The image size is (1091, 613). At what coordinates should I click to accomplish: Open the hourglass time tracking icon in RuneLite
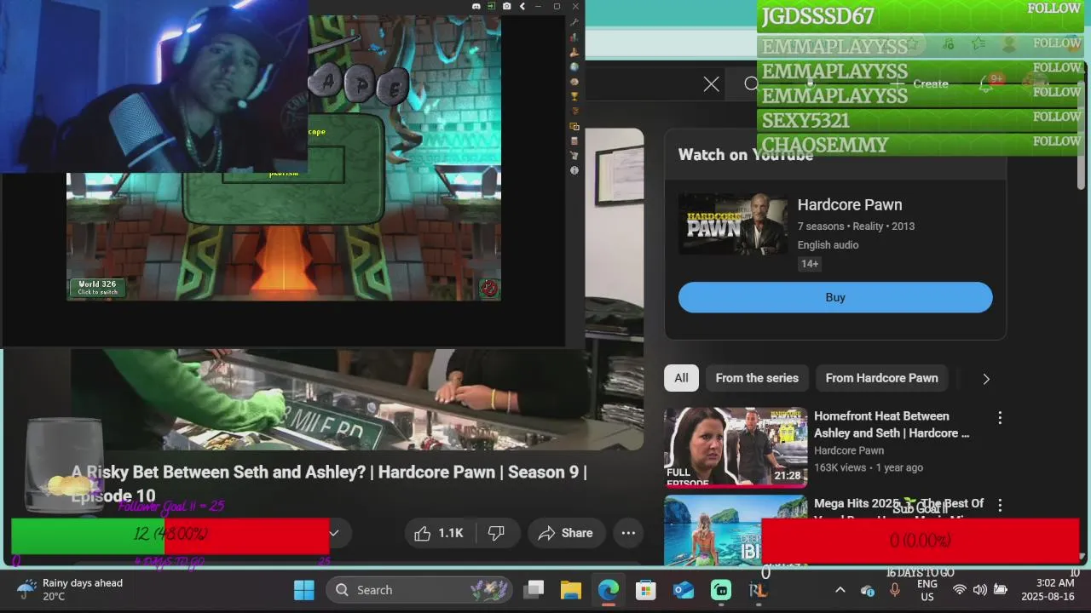(574, 111)
